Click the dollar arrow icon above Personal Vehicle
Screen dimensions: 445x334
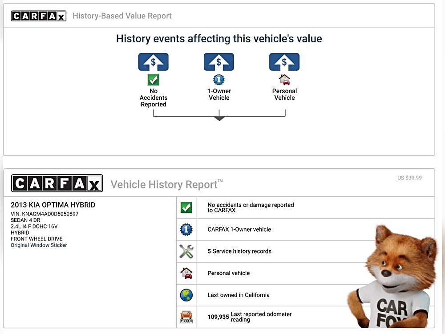[x=284, y=62]
